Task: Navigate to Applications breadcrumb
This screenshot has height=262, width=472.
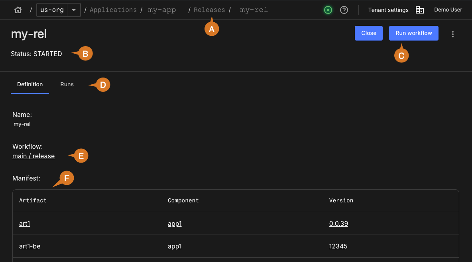Action: point(113,10)
